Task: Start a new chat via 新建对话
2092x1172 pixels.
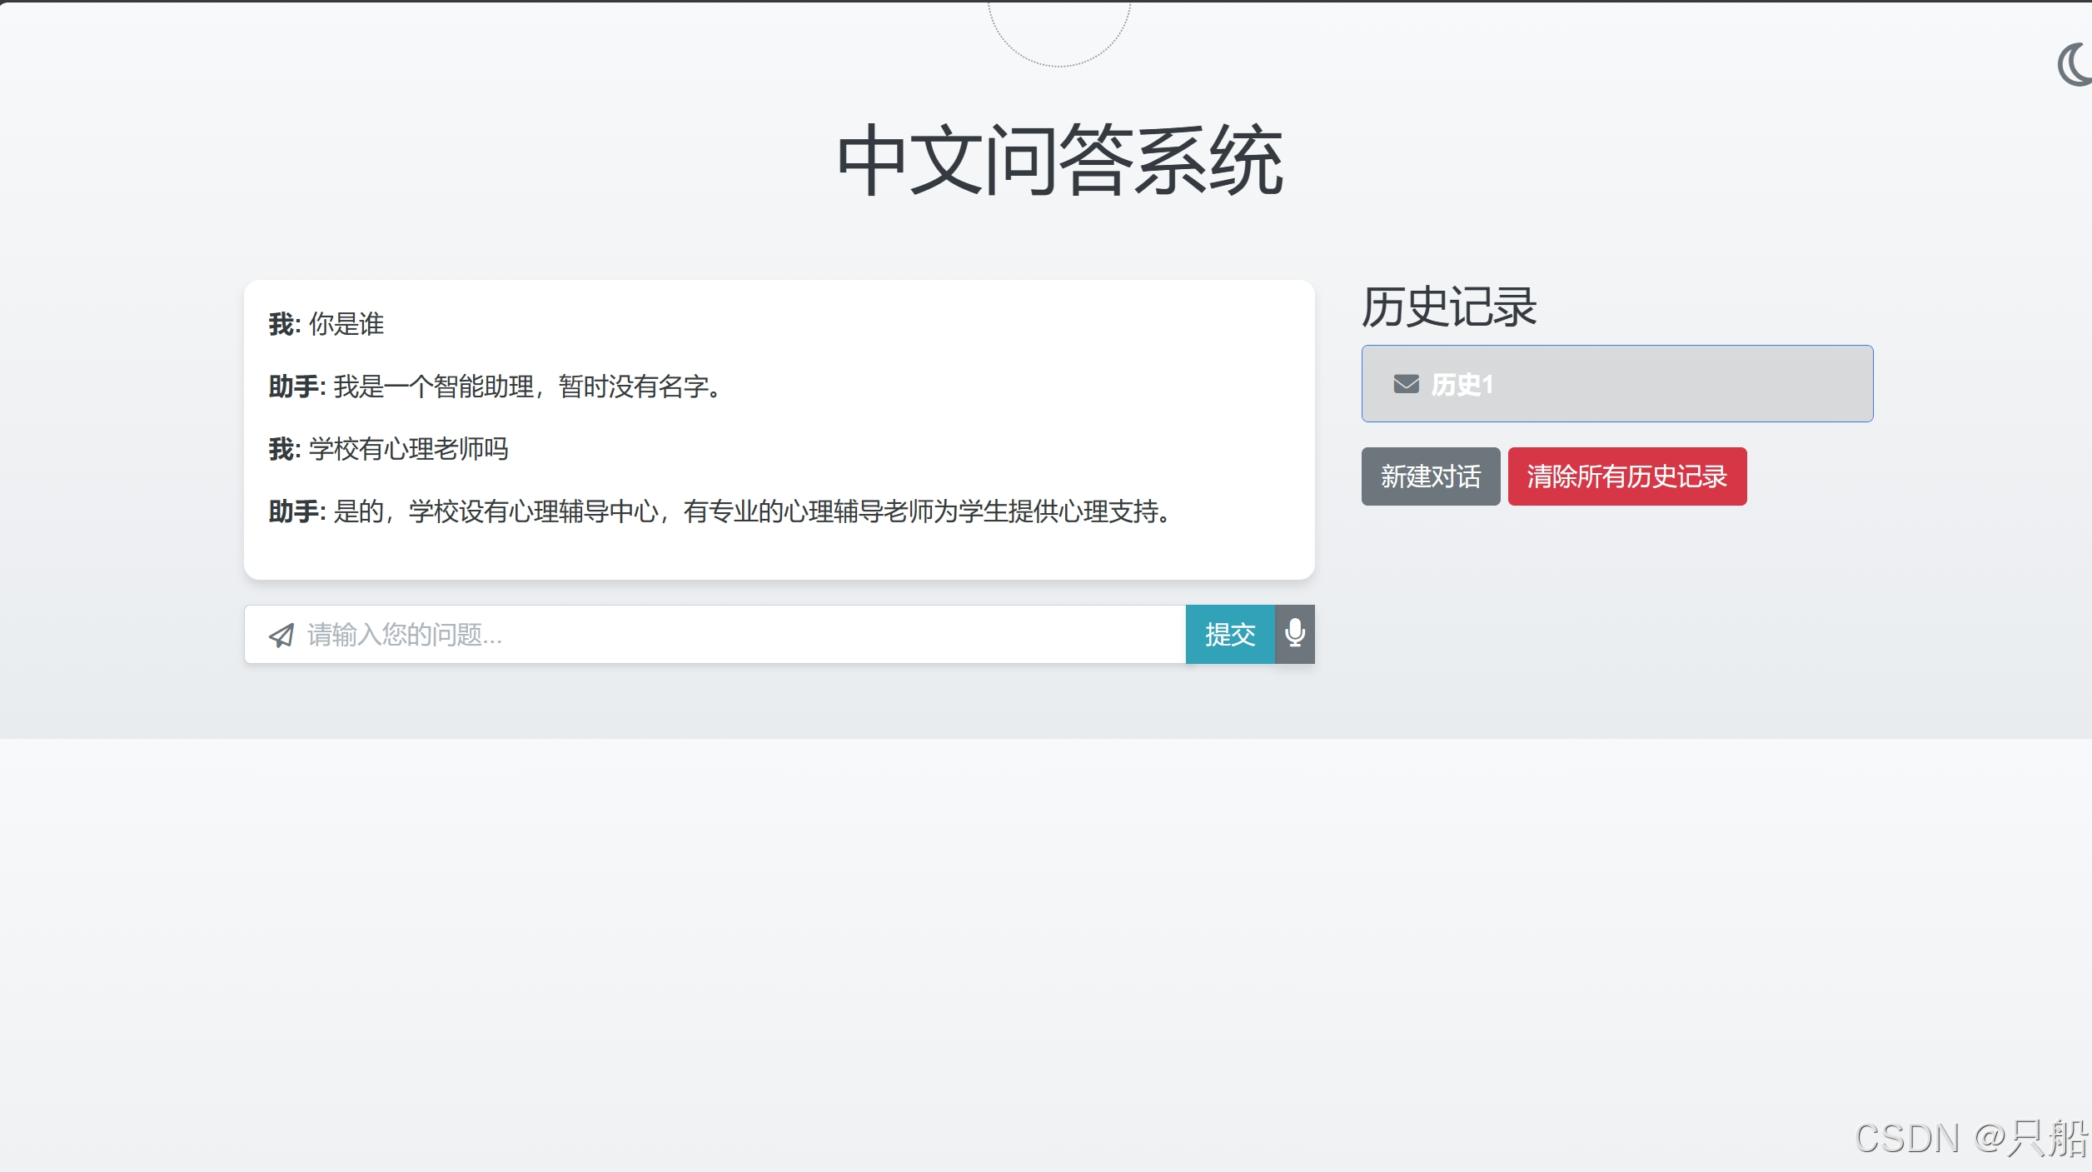Action: [x=1430, y=476]
